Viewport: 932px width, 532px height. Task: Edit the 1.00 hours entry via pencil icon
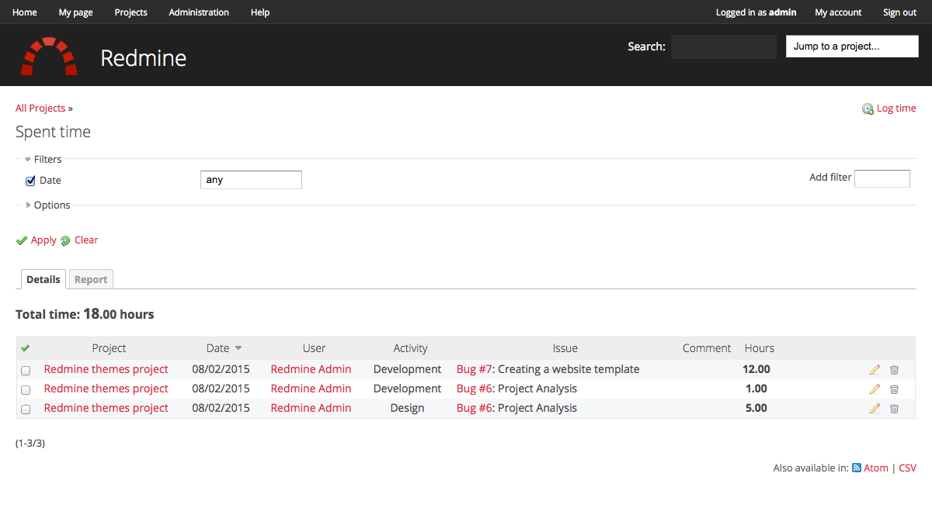pos(875,389)
